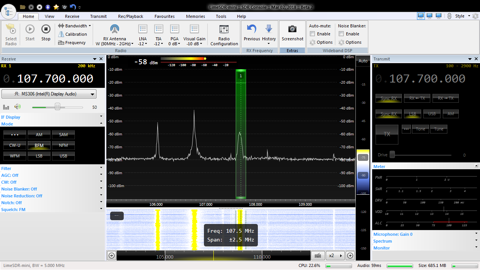Click the Radio Configuration icon
The image size is (480, 270).
pyautogui.click(x=224, y=30)
